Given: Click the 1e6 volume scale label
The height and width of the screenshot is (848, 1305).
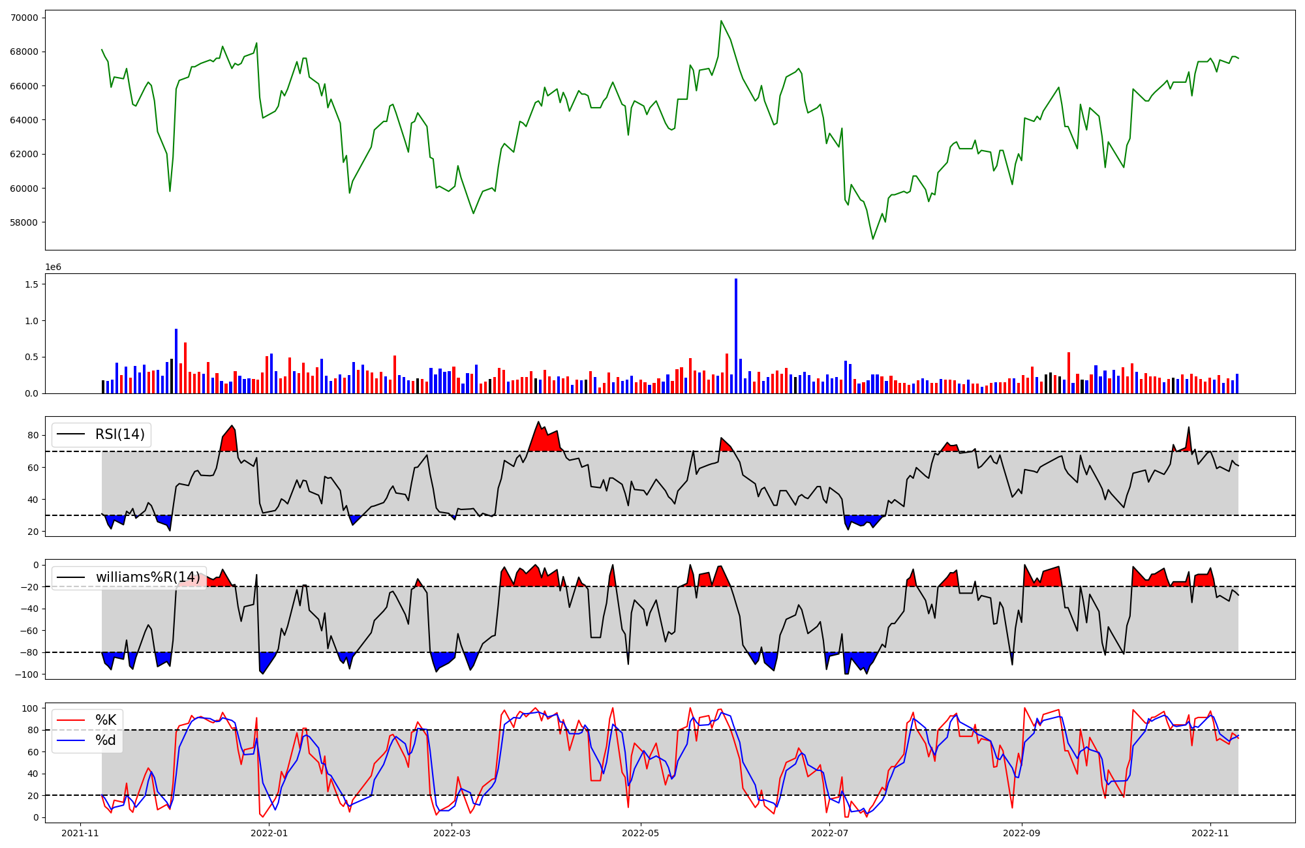Looking at the screenshot, I should 53,267.
